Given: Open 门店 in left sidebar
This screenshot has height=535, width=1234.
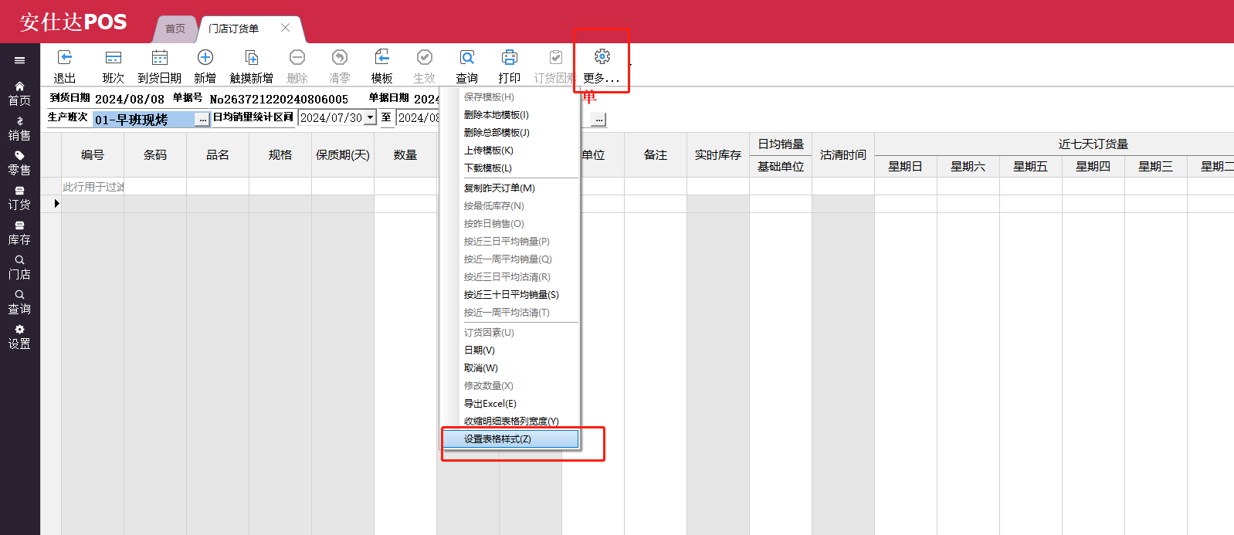Looking at the screenshot, I should pos(19,267).
